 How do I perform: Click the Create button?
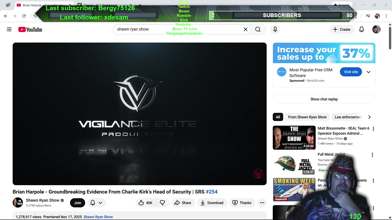tap(341, 29)
